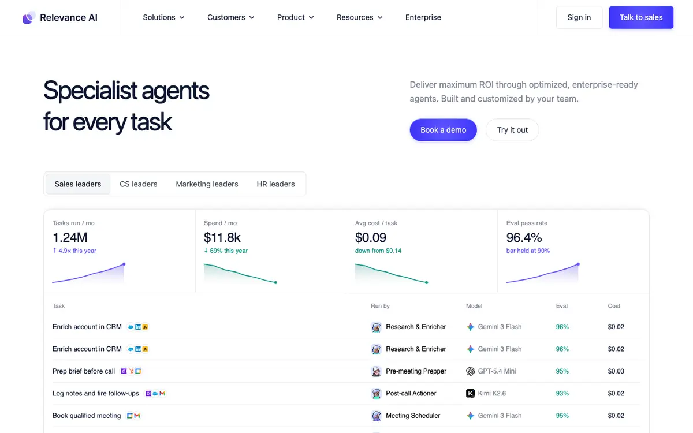The width and height of the screenshot is (693, 433).
Task: Click purple app icon beside Log notes and fire follow-ups
Action: pos(148,394)
